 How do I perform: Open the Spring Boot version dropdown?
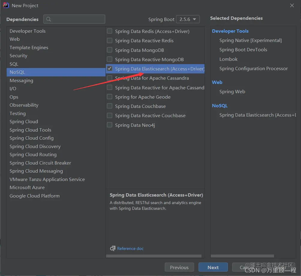click(x=188, y=19)
